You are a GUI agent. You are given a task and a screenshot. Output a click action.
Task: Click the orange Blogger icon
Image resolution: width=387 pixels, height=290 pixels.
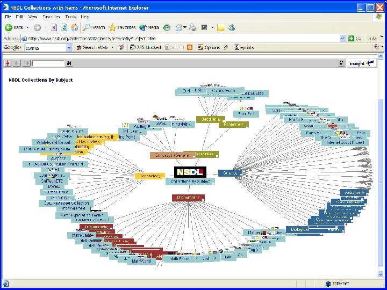pos(190,47)
